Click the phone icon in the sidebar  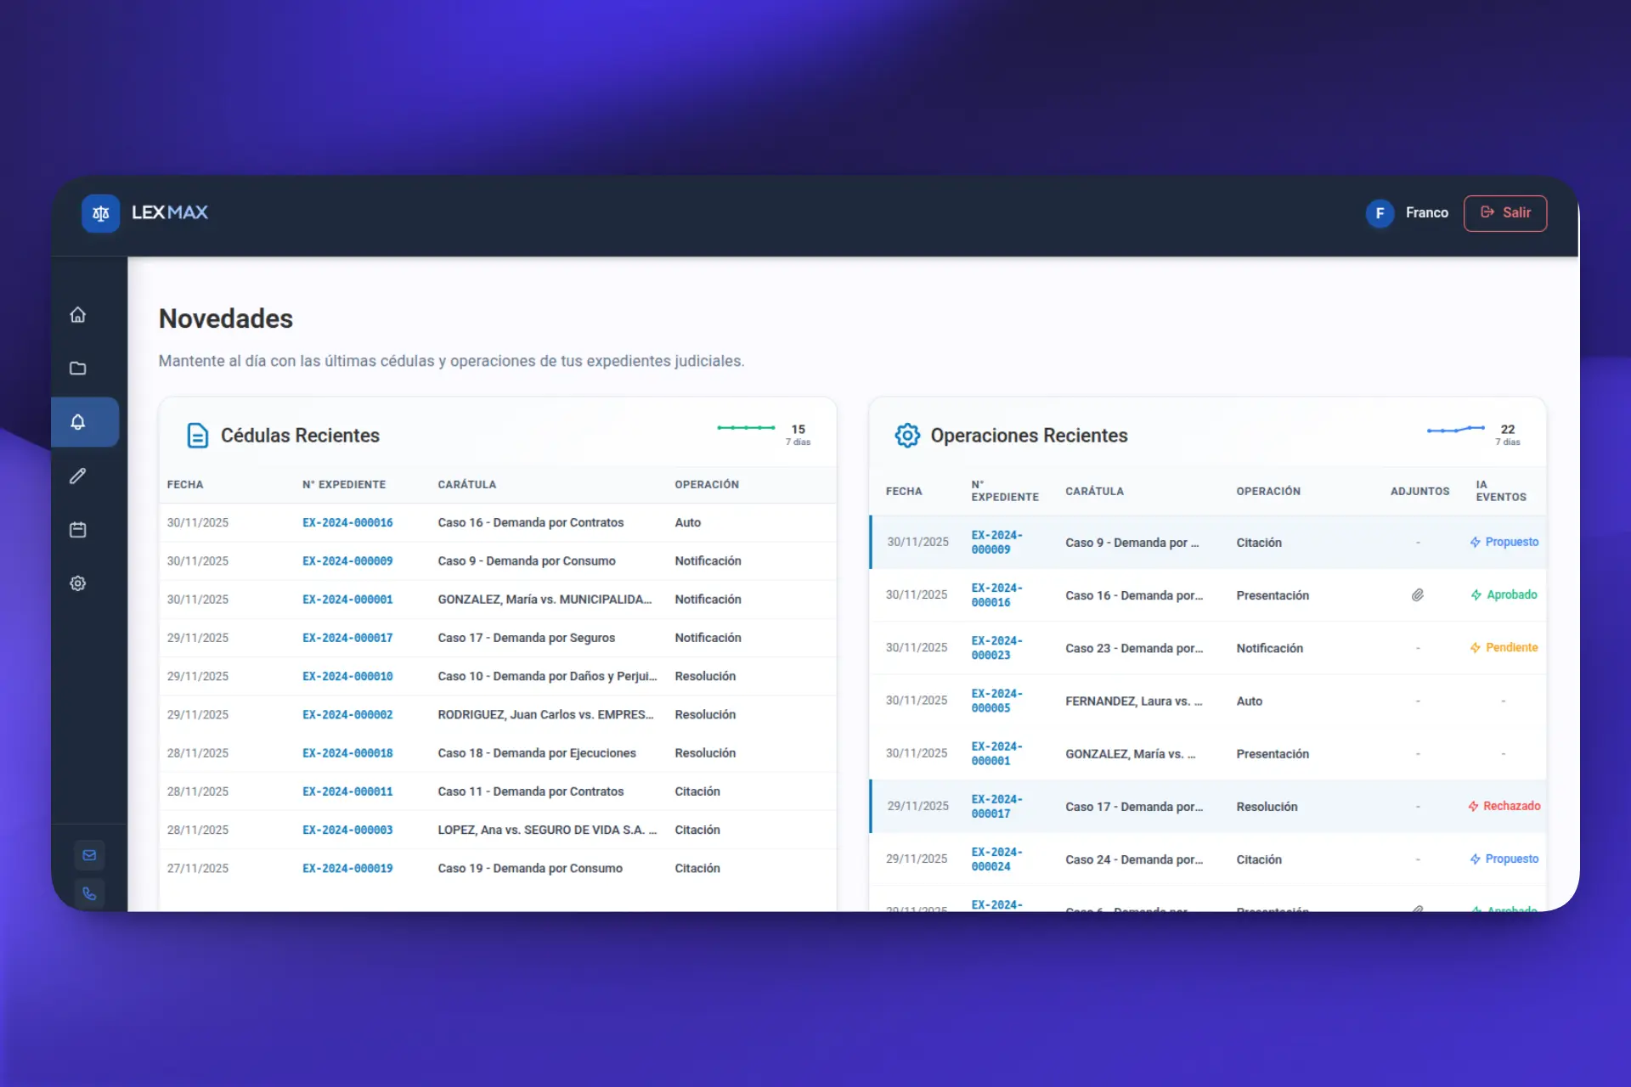[89, 893]
